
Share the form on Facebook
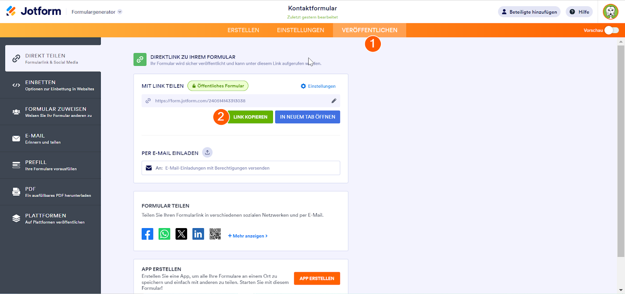click(x=147, y=234)
